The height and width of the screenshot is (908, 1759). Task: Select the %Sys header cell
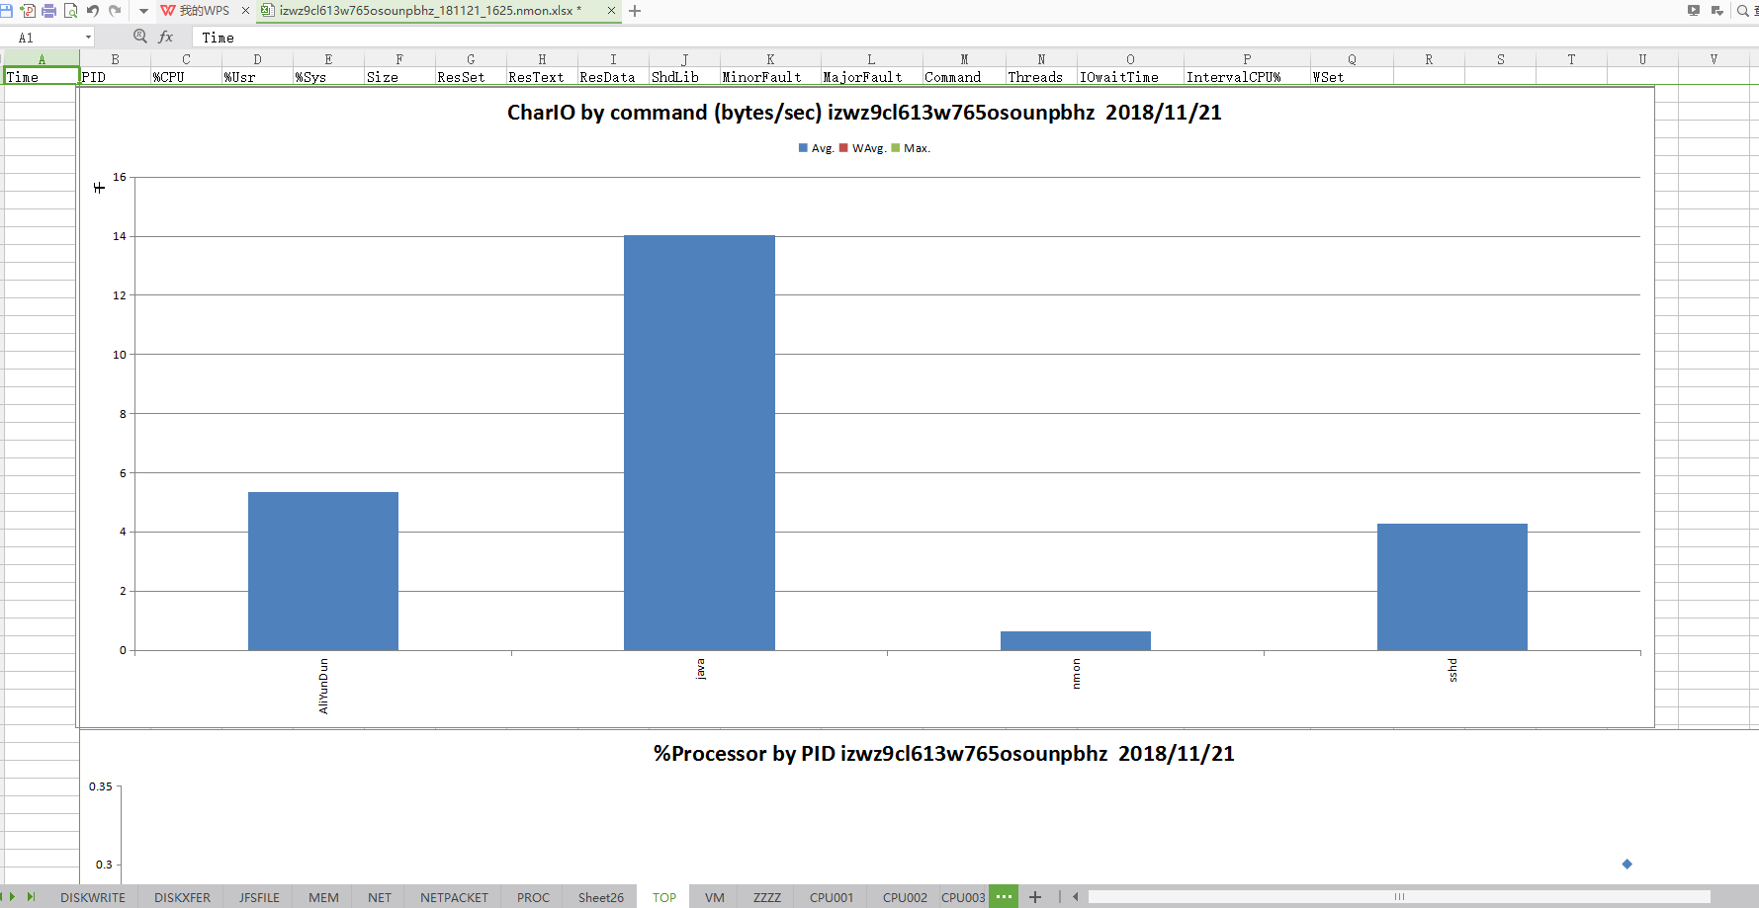[x=328, y=77]
